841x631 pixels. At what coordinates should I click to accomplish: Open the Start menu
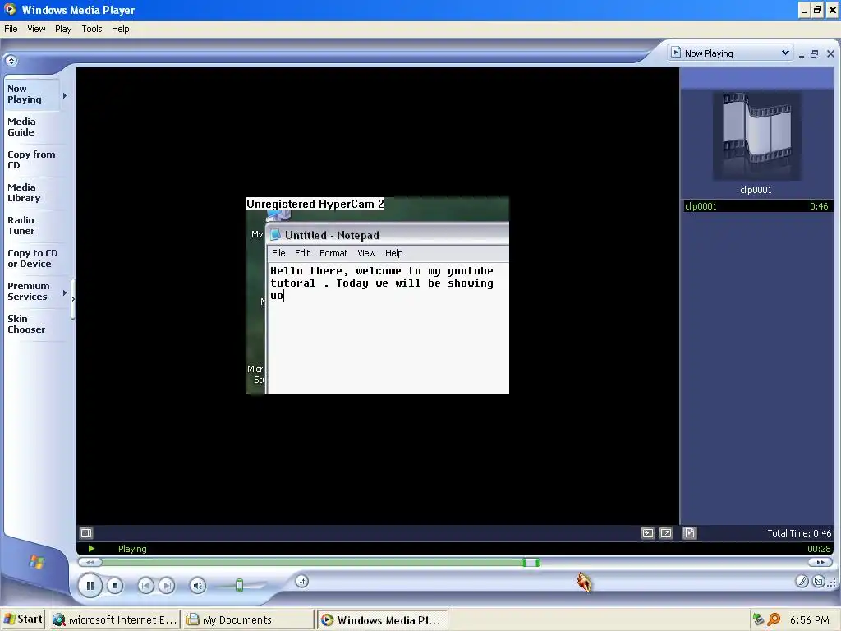(x=23, y=619)
